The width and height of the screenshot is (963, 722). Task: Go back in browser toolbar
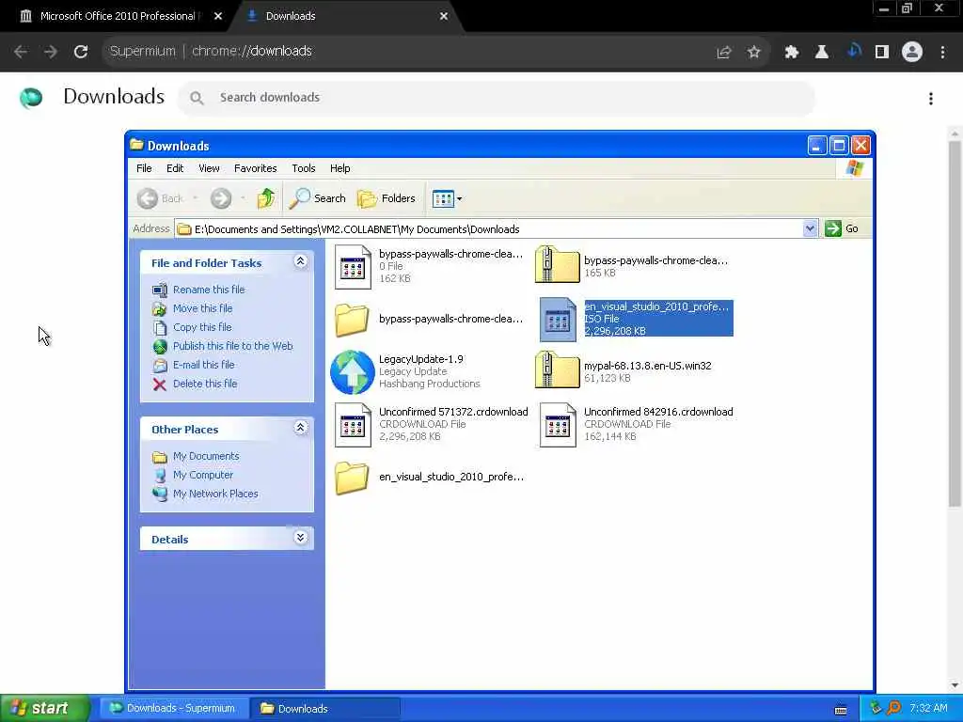point(21,52)
